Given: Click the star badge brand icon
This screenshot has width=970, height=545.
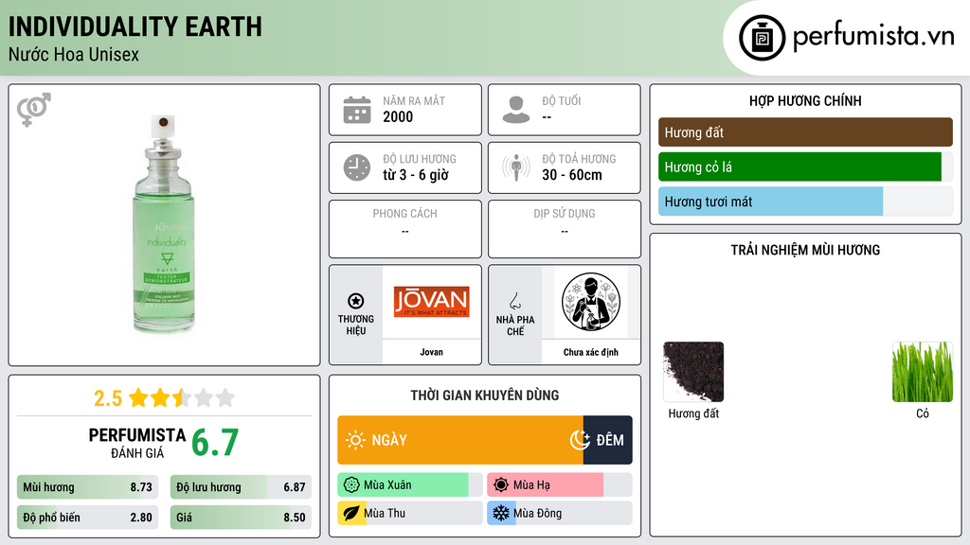Looking at the screenshot, I should point(356,301).
